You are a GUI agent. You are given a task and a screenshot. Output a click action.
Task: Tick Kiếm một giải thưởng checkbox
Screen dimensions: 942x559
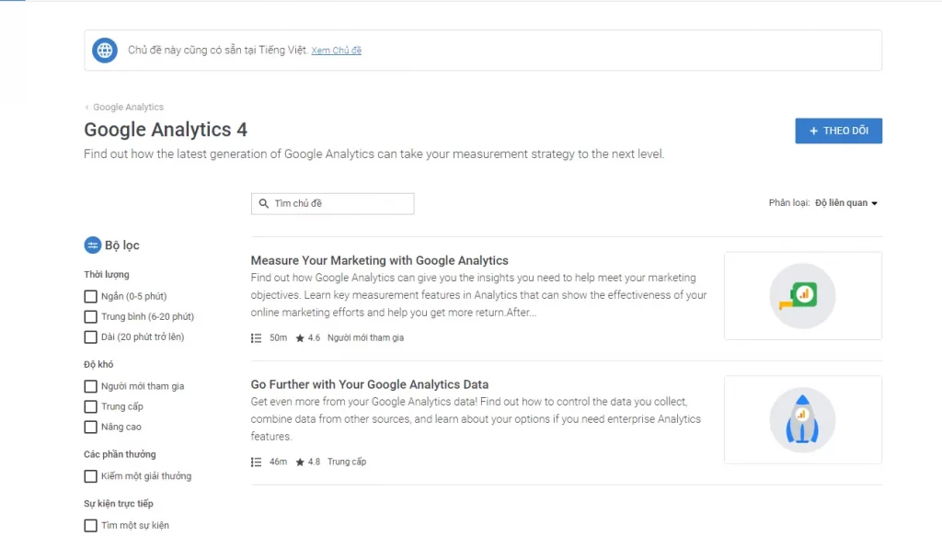pyautogui.click(x=91, y=476)
